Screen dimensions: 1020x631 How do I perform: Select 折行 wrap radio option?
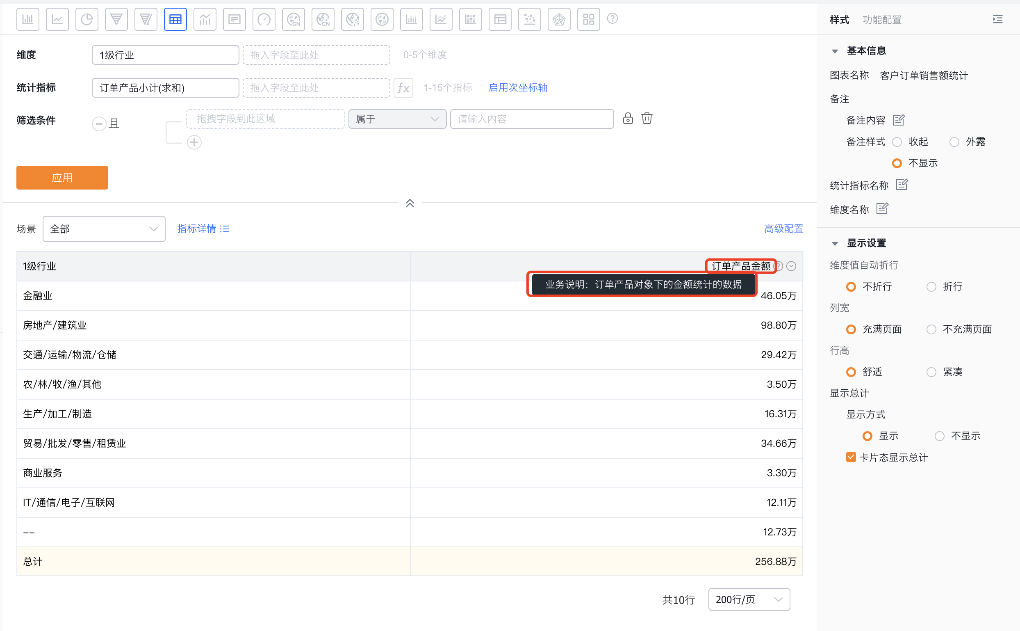point(931,287)
